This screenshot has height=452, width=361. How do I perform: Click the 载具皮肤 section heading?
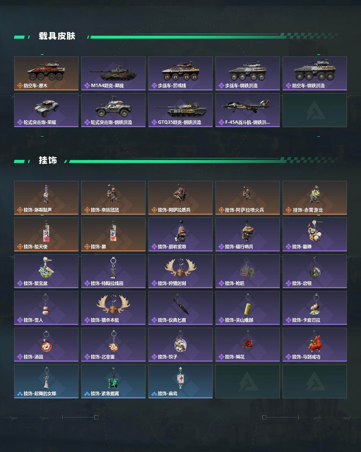pos(57,36)
